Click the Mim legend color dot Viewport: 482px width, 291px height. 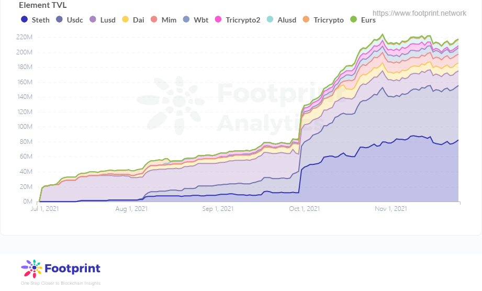154,20
